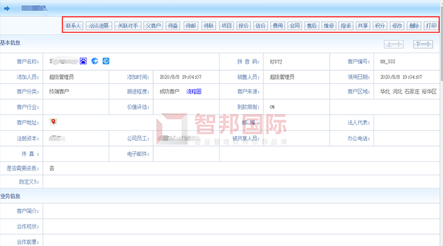Image resolution: width=443 pixels, height=246 pixels.
Task: Click the 业务信息 section header
Action: pos(10,196)
